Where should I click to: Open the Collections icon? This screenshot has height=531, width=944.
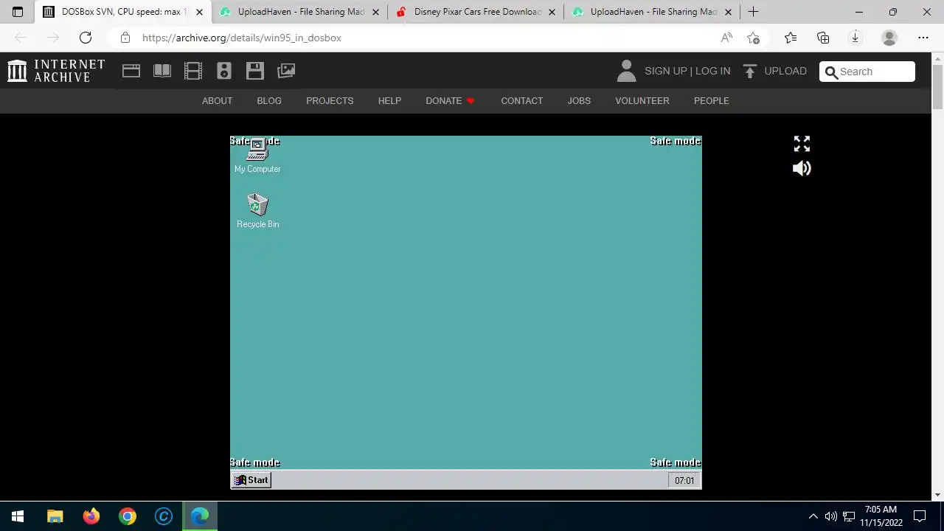click(x=823, y=38)
